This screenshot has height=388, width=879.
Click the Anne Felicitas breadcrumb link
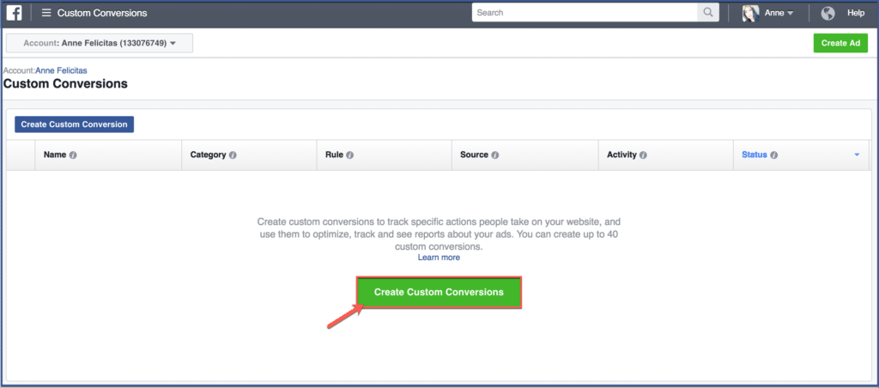61,70
